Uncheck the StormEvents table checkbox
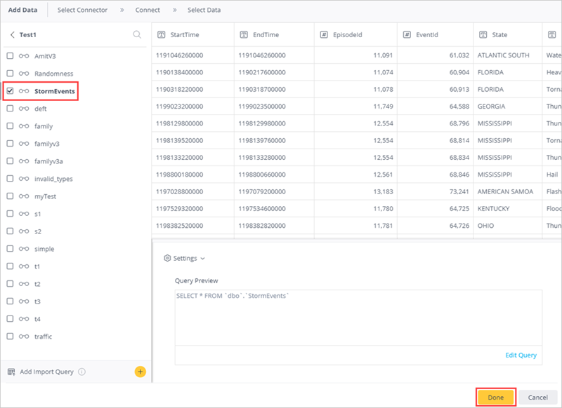The width and height of the screenshot is (562, 408). coord(10,91)
